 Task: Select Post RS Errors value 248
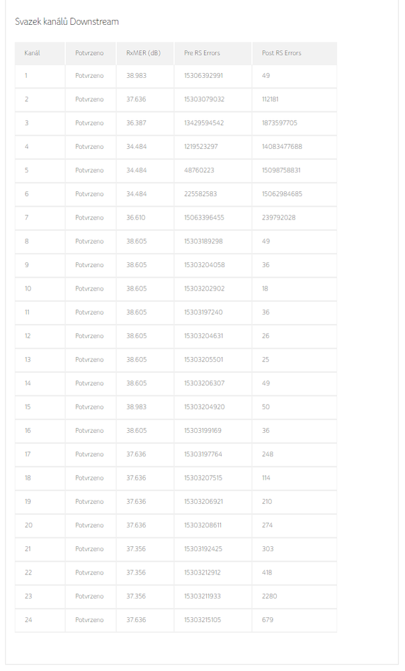pos(267,454)
